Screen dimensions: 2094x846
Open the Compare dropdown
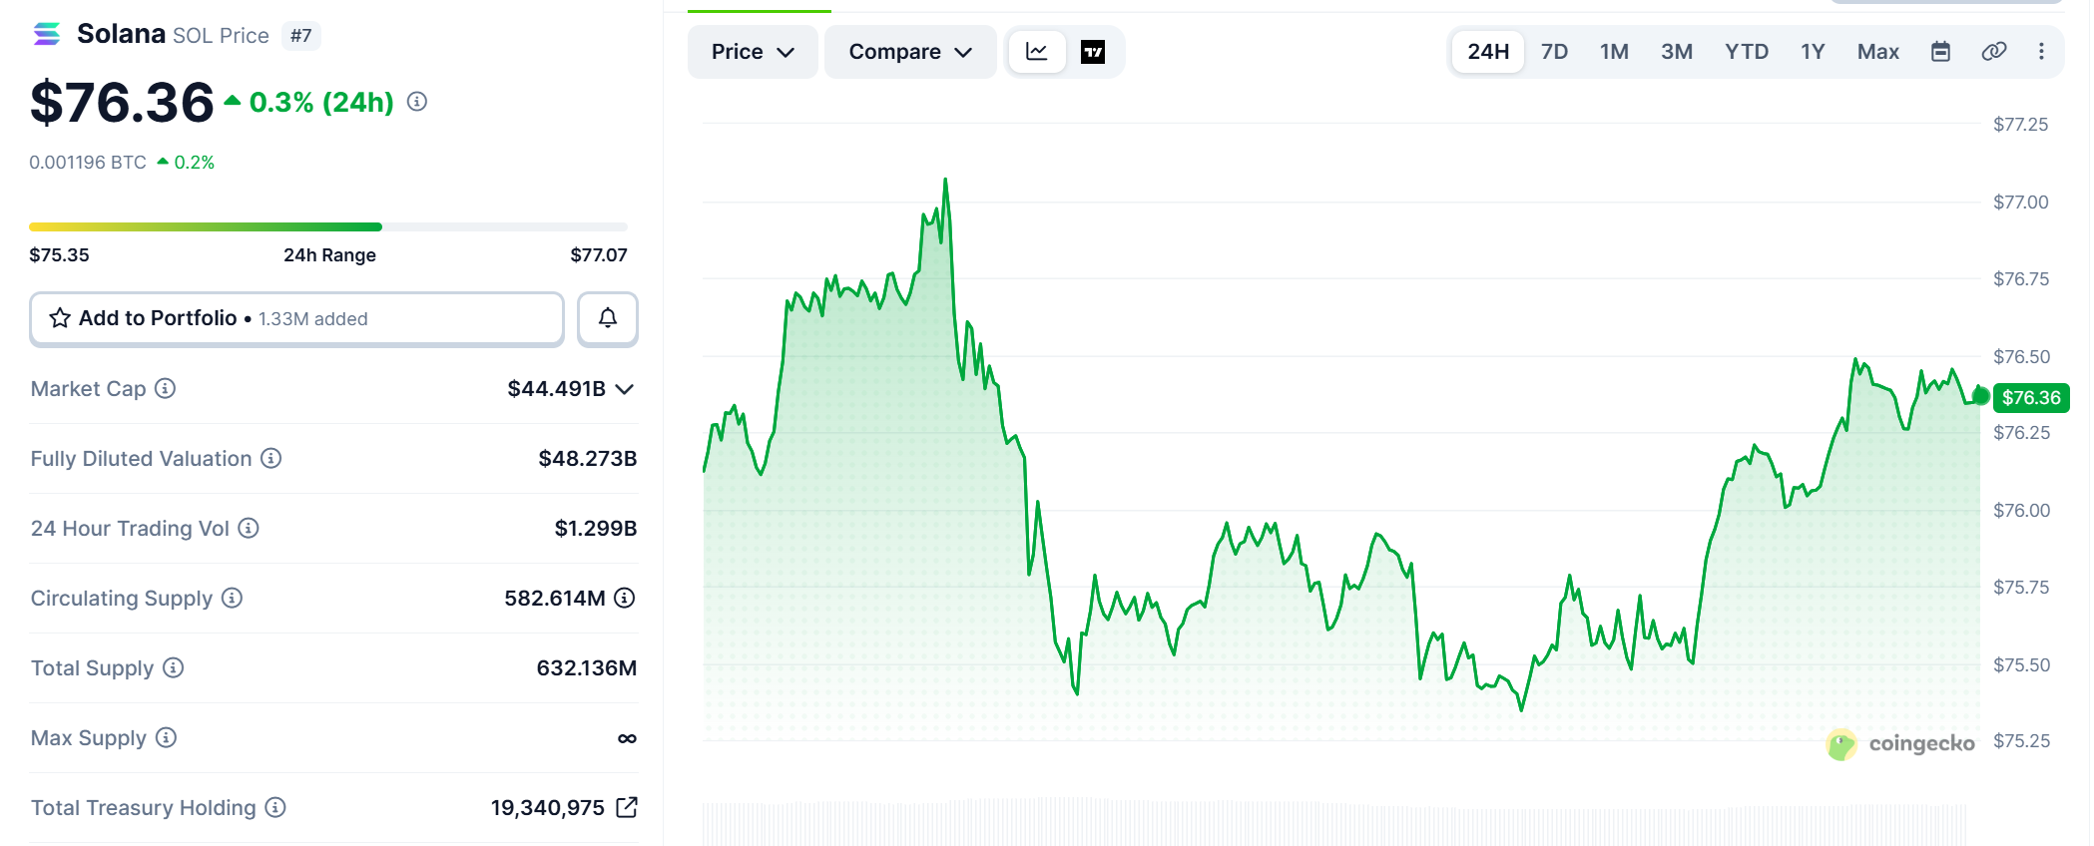[x=910, y=52]
